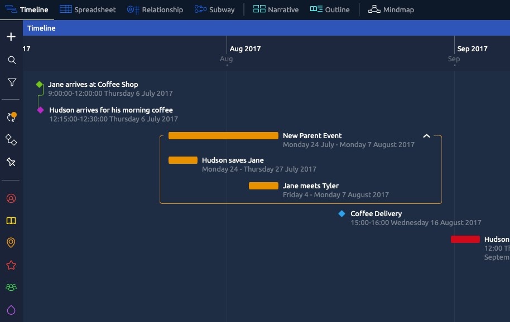Open the Outline view tab
510x322 pixels.
pos(330,9)
